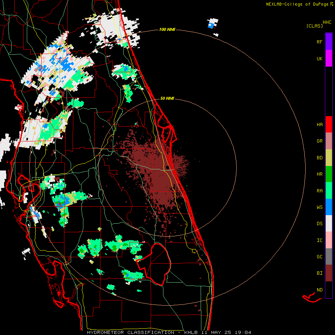Click the RA light green legend swatch
The height and width of the screenshot is (335, 335).
329,191
